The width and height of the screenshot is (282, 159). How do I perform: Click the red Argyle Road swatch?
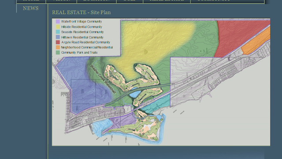click(x=58, y=42)
